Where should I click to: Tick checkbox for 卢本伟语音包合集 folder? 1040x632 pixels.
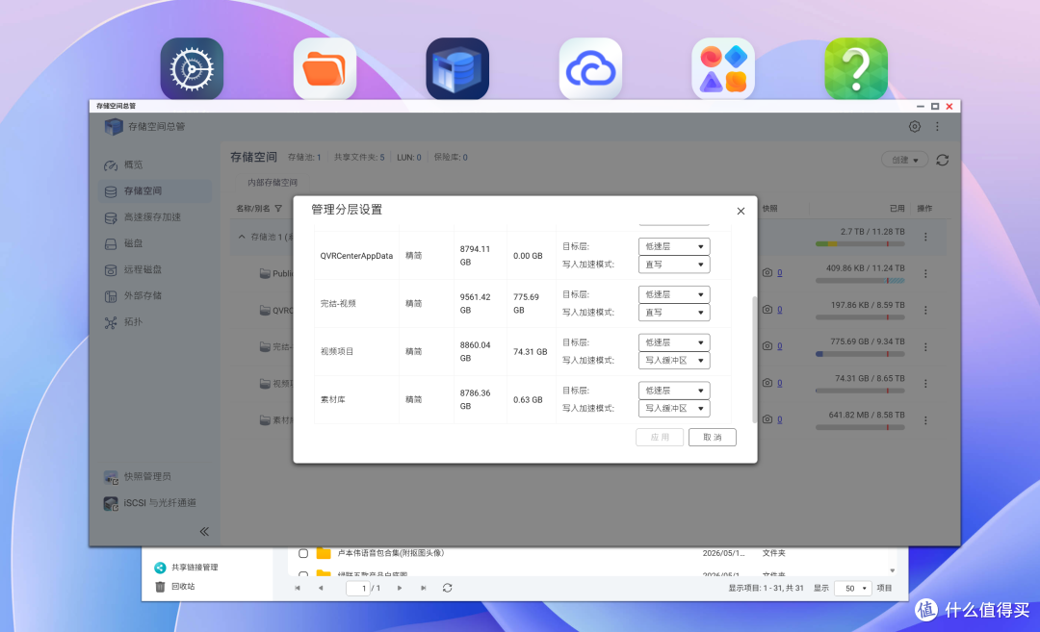coord(303,553)
